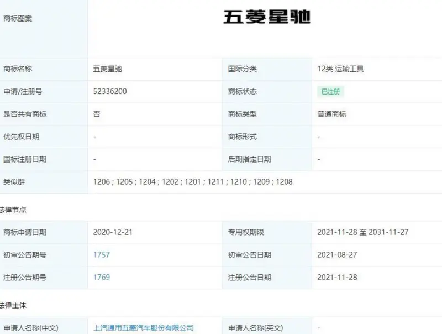Image resolution: width=442 pixels, height=334 pixels.
Task: Click the 五菱星驰 trademark image
Action: 266,17
